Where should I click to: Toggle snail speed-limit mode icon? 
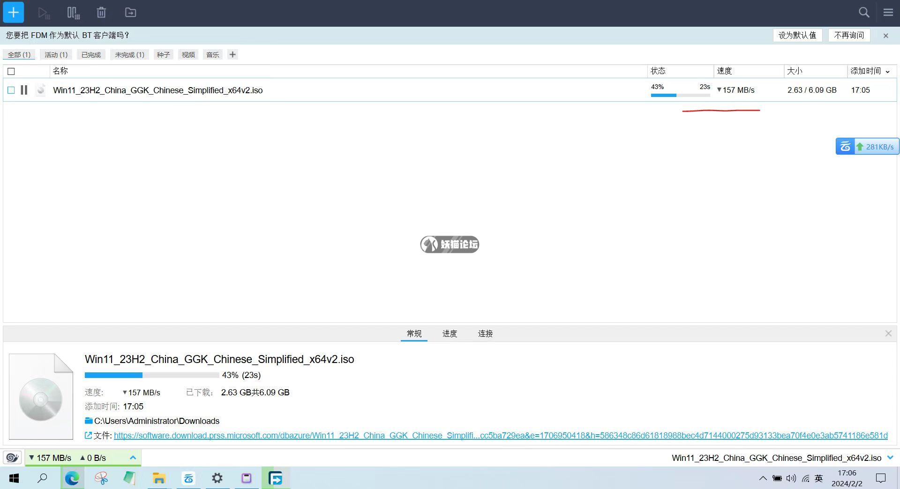tap(12, 458)
